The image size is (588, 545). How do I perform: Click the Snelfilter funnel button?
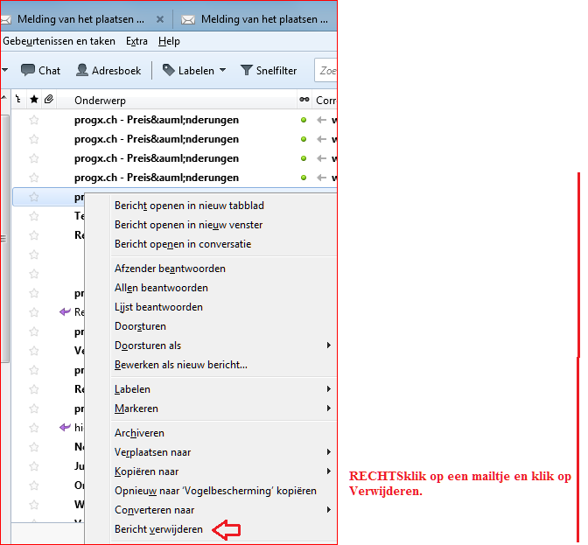click(269, 70)
